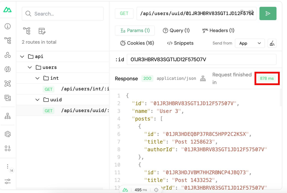This screenshot has height=193, width=287.
Task: Click the magnifier icon in search box
Action: click(28, 13)
